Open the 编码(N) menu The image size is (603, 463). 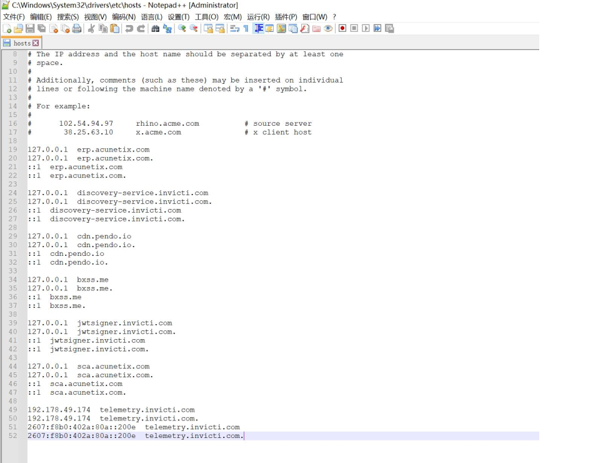[x=124, y=17]
